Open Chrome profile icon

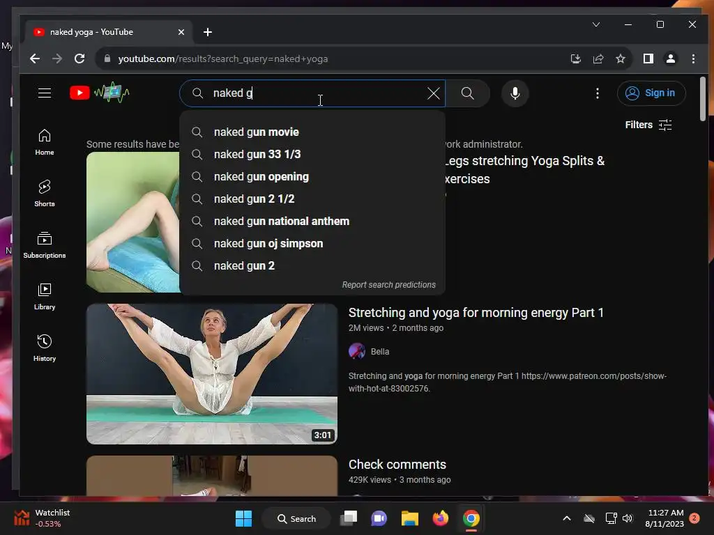pyautogui.click(x=671, y=59)
